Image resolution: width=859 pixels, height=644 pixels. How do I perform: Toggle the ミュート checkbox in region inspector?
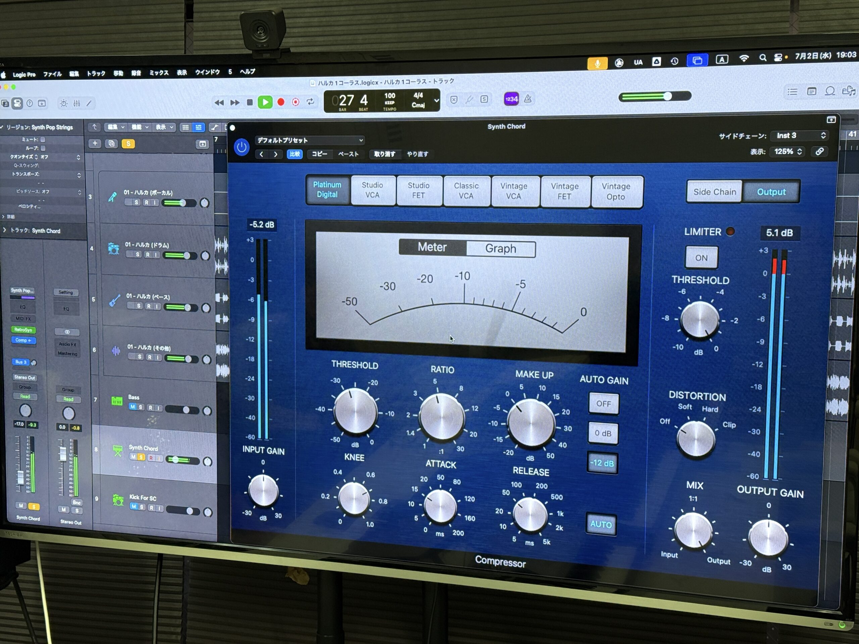click(x=43, y=139)
